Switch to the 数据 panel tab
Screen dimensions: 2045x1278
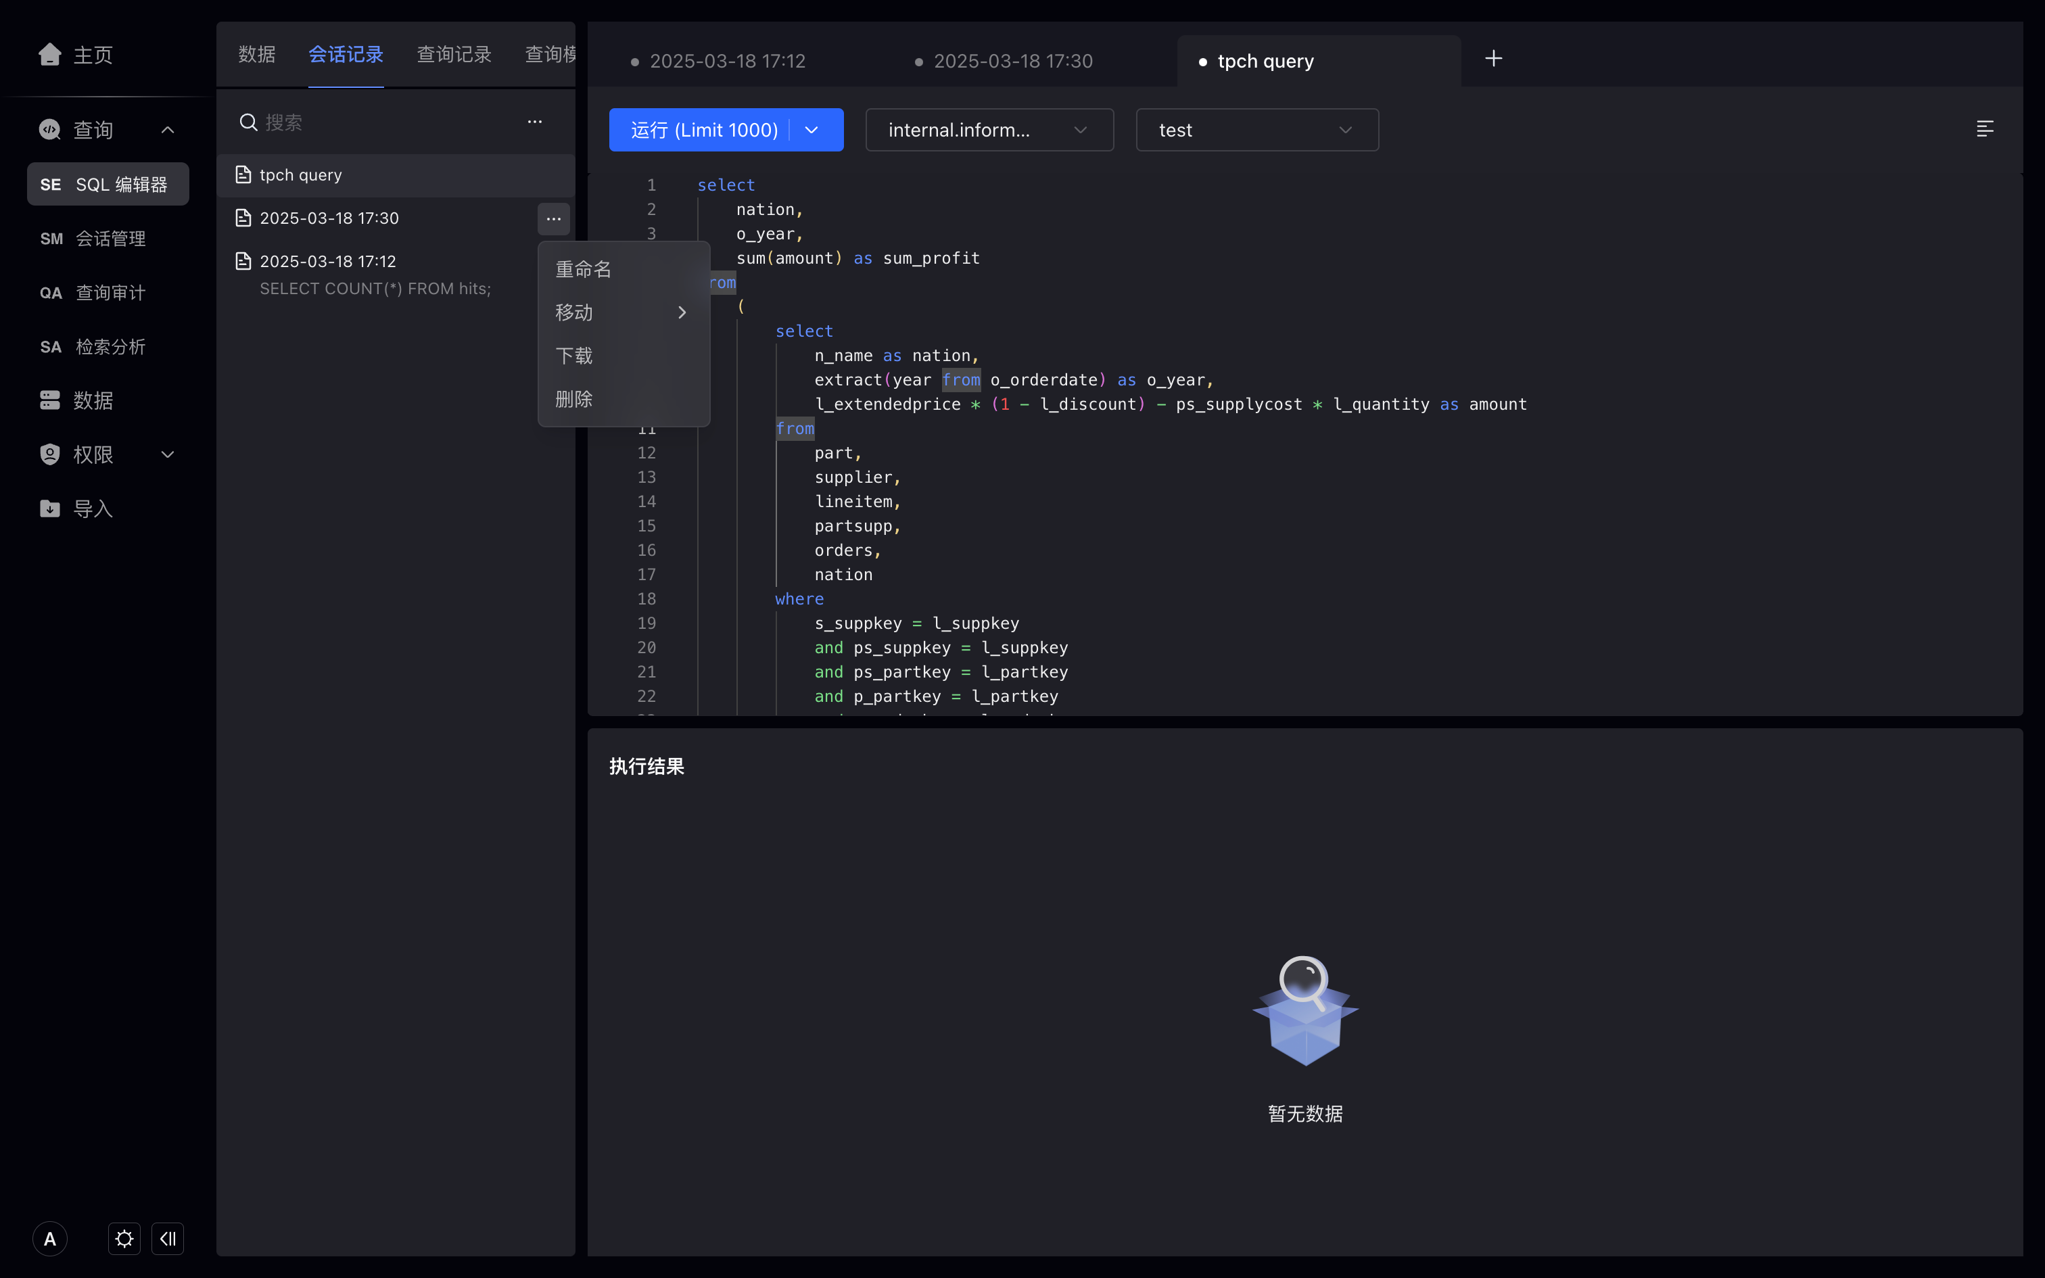[257, 55]
